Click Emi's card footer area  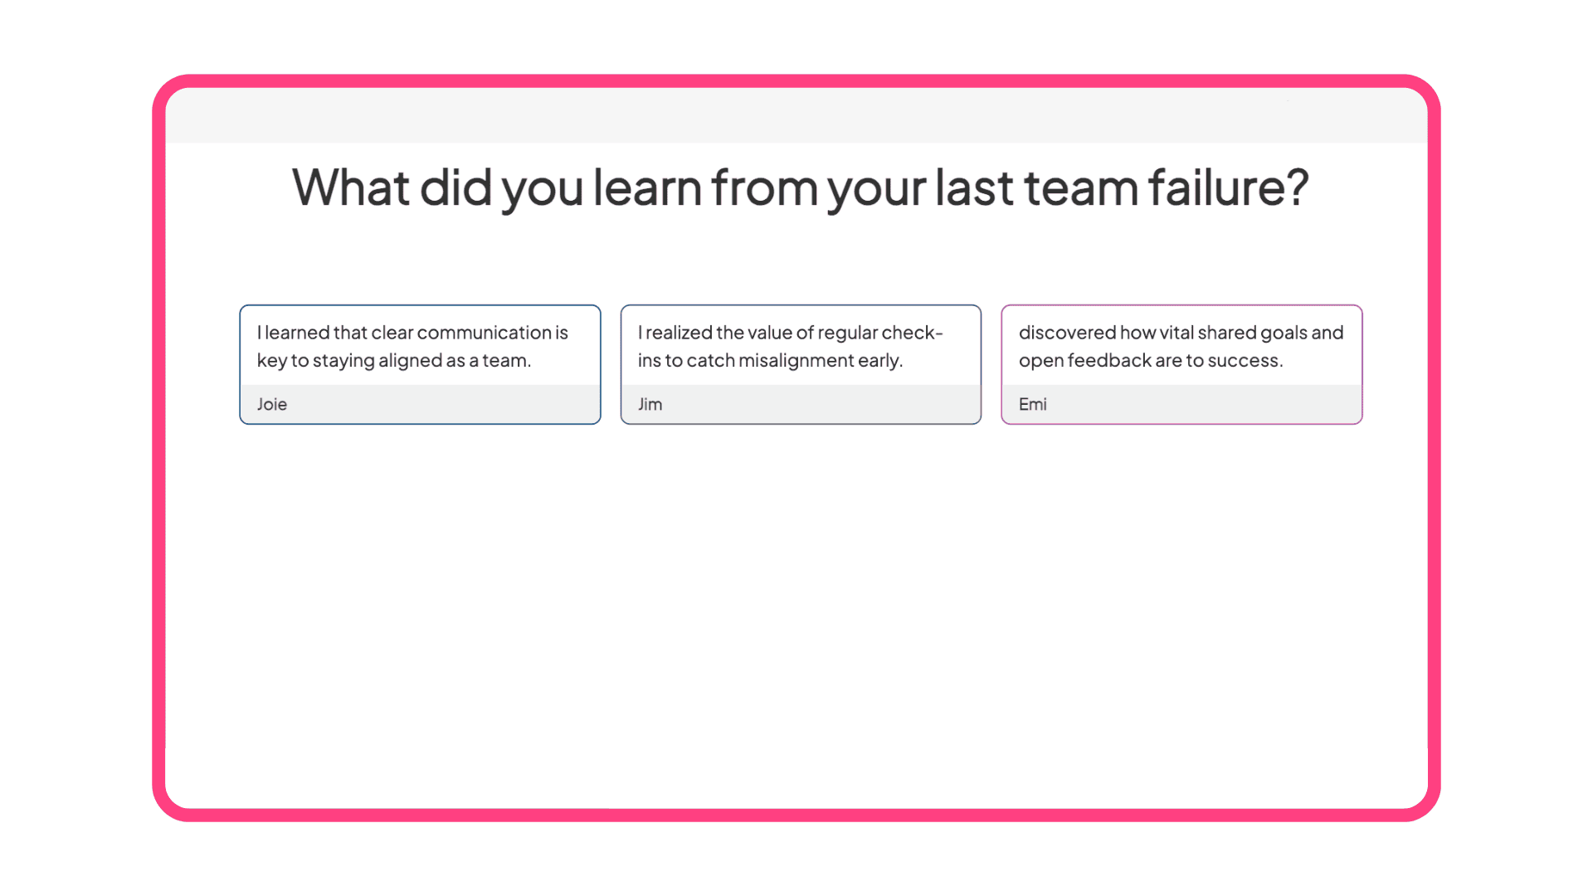tap(1181, 405)
